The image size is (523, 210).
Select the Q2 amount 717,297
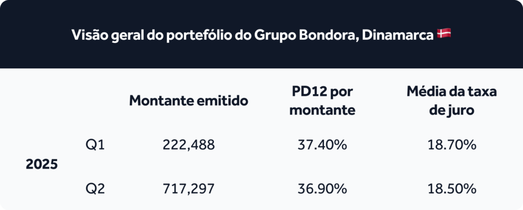(x=189, y=189)
